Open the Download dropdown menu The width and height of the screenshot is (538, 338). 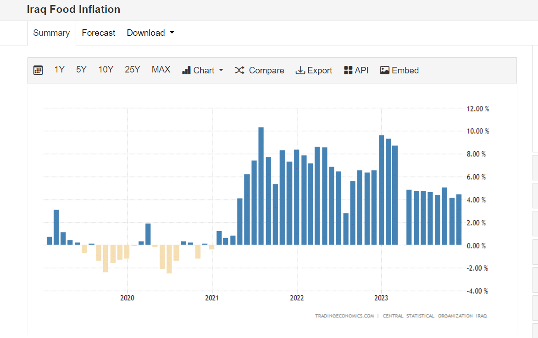point(150,33)
